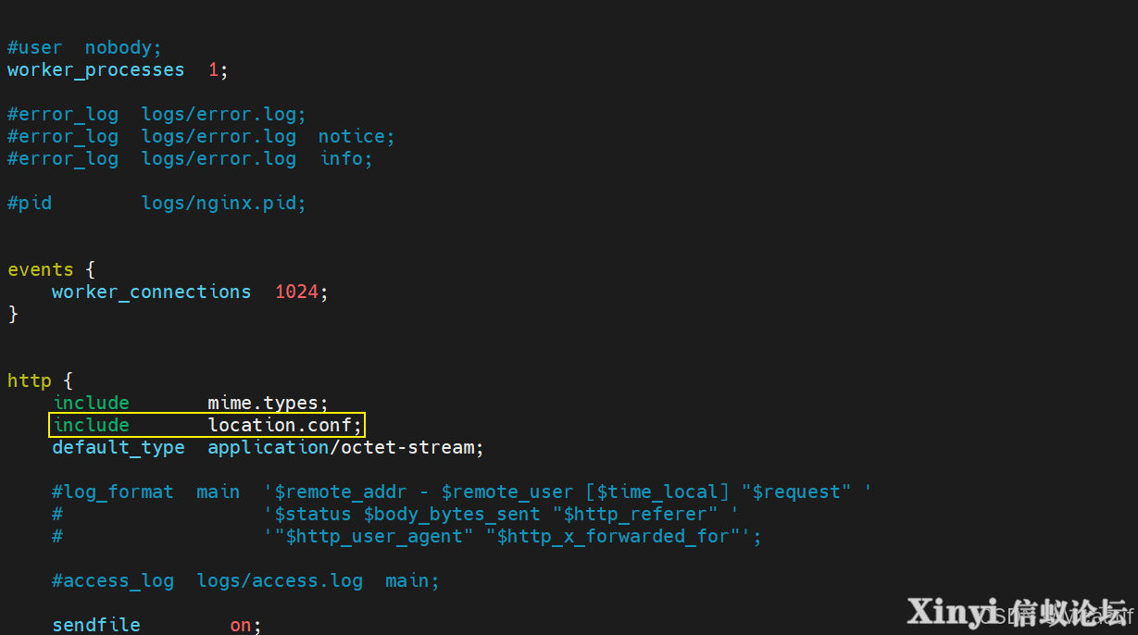Click the '#pid logs/nginx.pid;' line

point(156,203)
